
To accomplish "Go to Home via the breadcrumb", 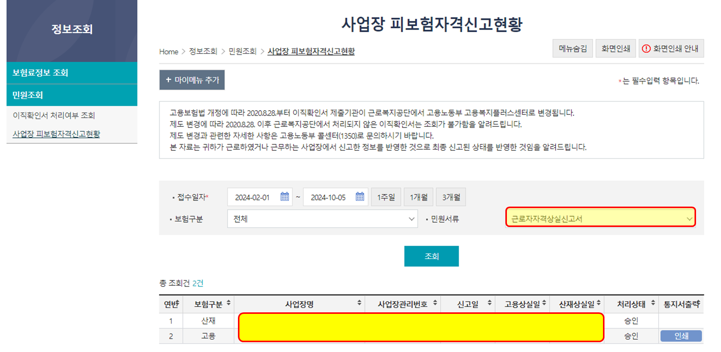I will (x=168, y=51).
